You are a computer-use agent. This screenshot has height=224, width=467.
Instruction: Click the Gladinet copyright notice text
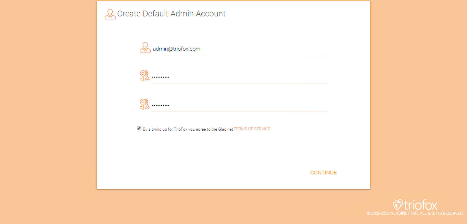pos(415,213)
